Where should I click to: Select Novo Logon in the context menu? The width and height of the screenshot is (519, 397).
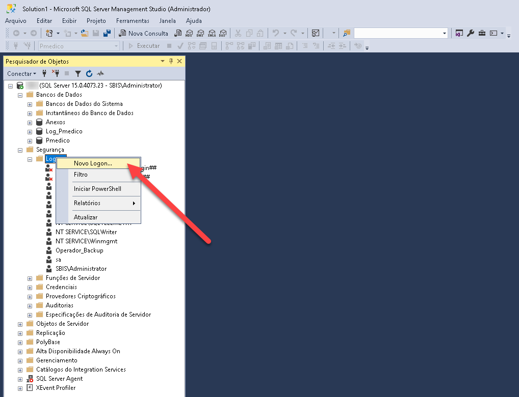tap(93, 163)
